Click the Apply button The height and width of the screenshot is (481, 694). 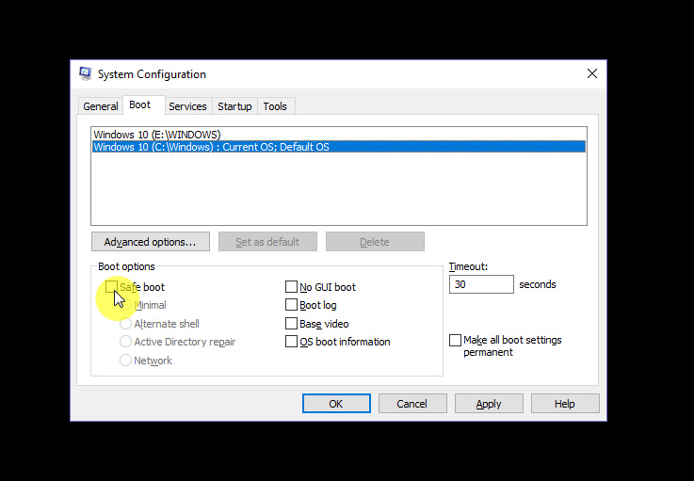pos(489,404)
